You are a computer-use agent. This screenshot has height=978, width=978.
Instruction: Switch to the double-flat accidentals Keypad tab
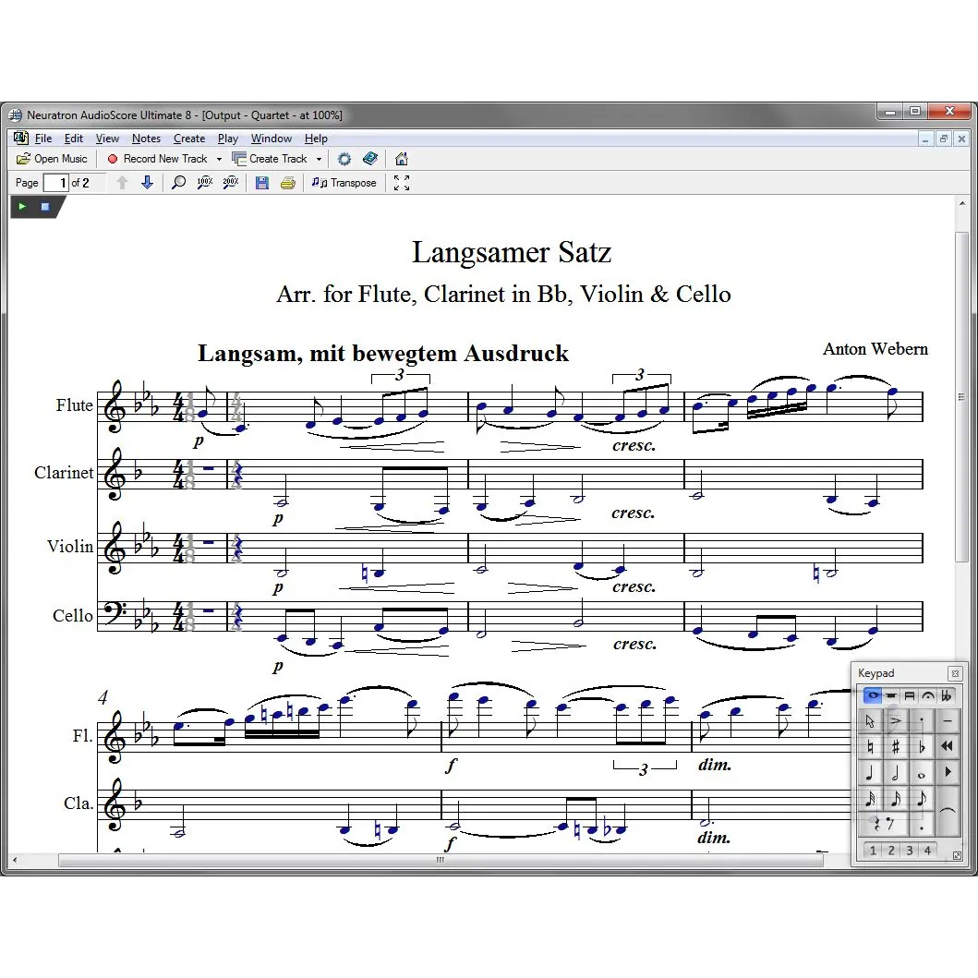pyautogui.click(x=947, y=695)
